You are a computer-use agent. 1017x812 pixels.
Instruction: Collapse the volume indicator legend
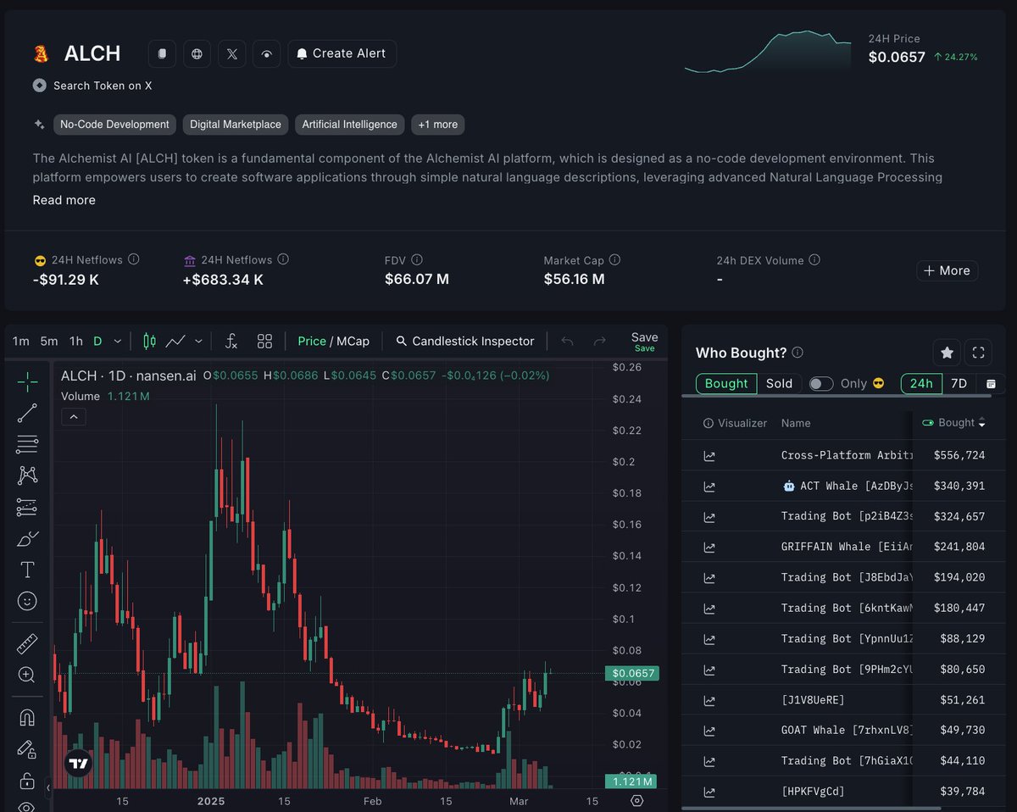point(73,417)
